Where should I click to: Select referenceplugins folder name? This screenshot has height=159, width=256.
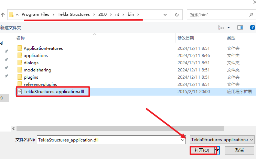click(x=40, y=84)
